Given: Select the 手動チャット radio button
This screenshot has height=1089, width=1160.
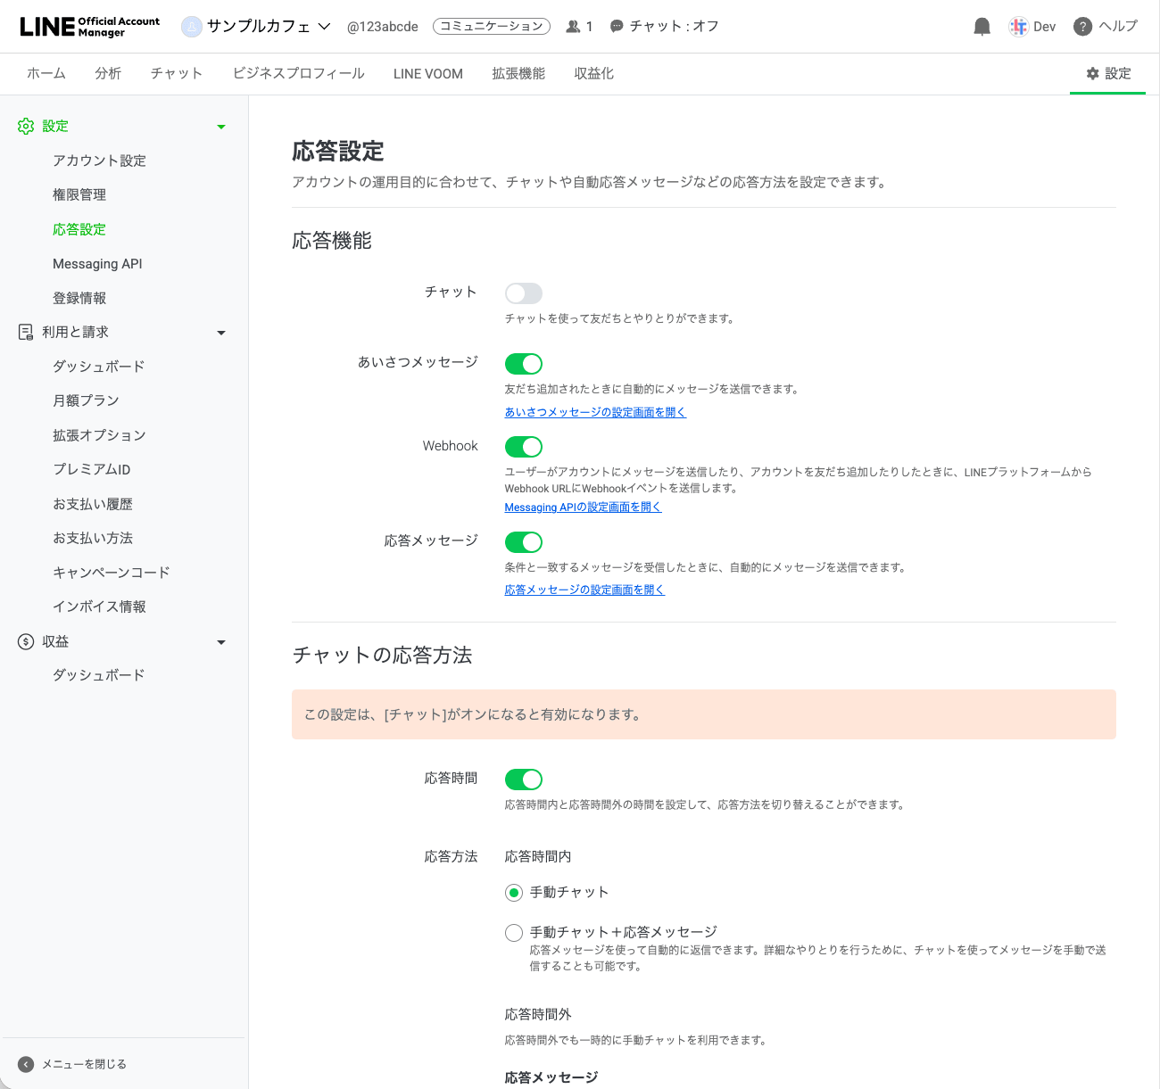Looking at the screenshot, I should pyautogui.click(x=514, y=892).
